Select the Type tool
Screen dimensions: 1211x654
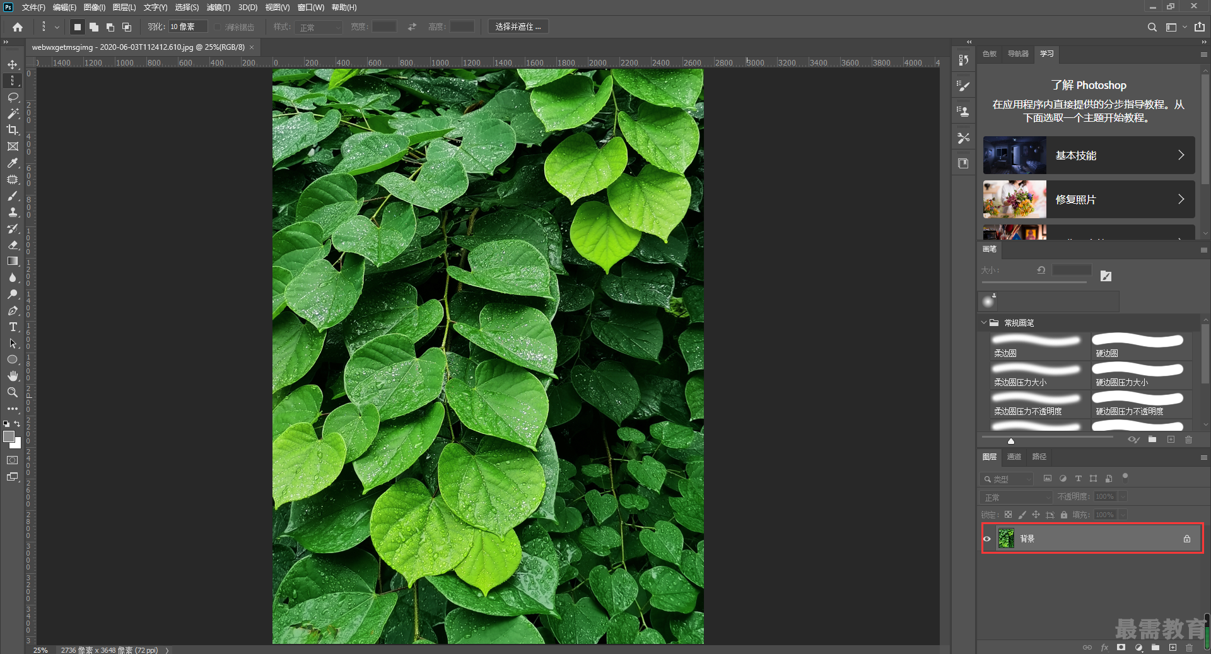point(13,327)
